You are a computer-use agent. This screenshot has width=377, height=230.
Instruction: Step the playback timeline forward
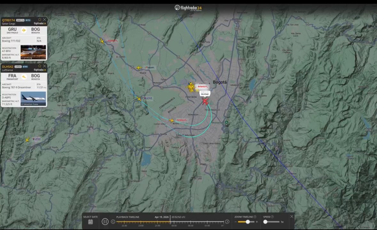click(x=227, y=222)
